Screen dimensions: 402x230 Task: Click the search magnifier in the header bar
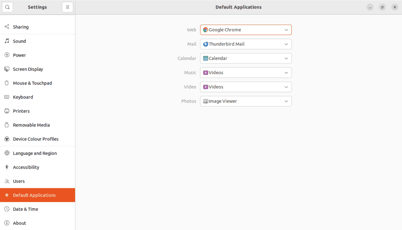coord(7,7)
